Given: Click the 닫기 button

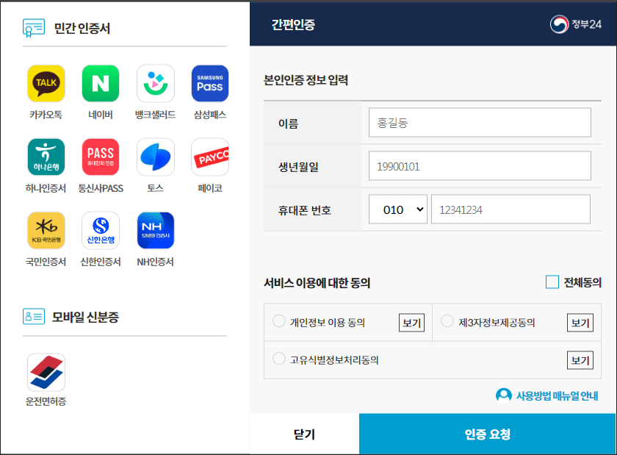Looking at the screenshot, I should tap(304, 434).
